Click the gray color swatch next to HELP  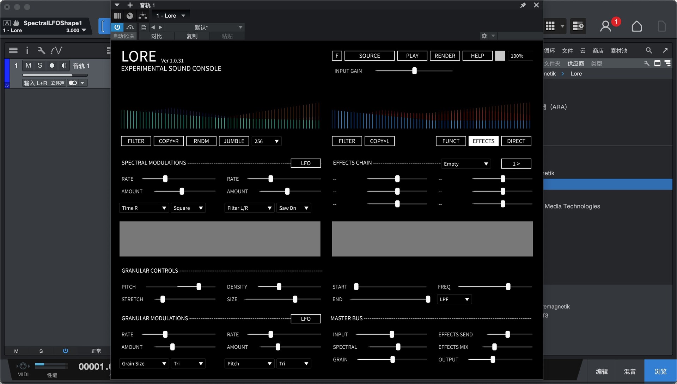coord(500,56)
